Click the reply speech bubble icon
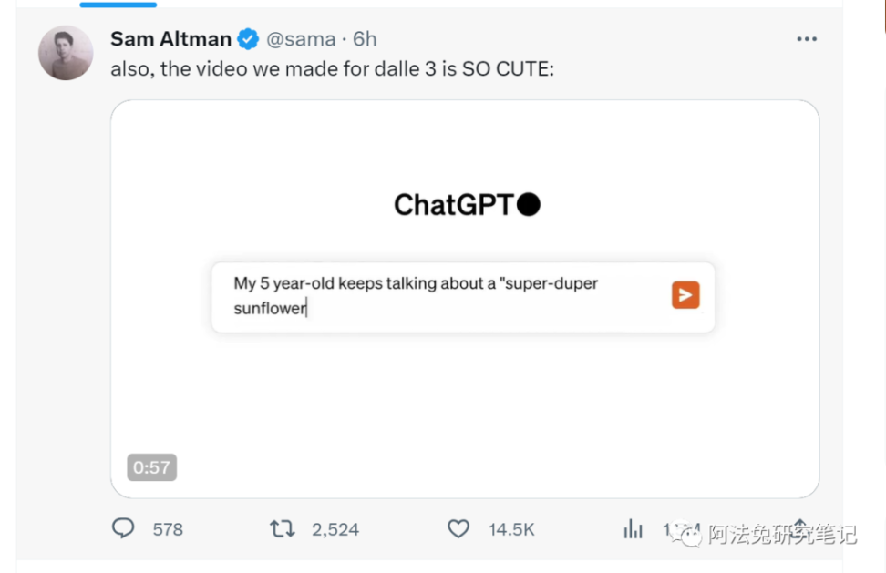886x573 pixels. [x=123, y=528]
